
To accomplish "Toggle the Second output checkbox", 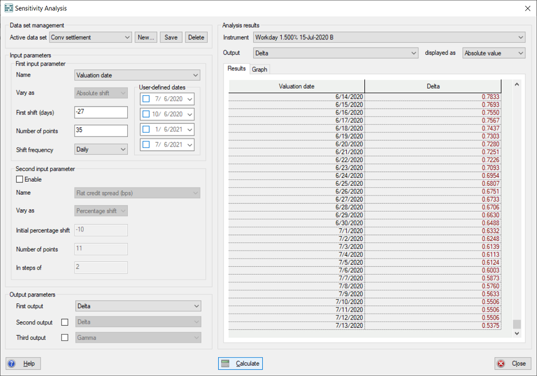I will (x=65, y=322).
